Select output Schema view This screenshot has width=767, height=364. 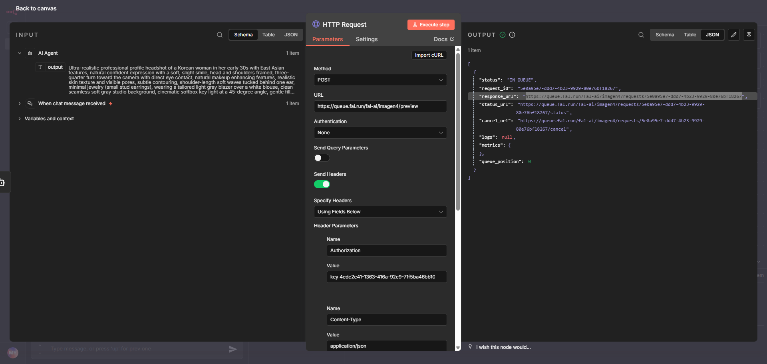[665, 35]
